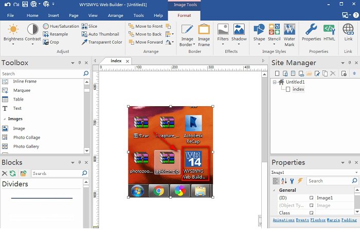The width and height of the screenshot is (360, 237).
Task: Click the Image1 ID value field
Action: tap(334, 198)
